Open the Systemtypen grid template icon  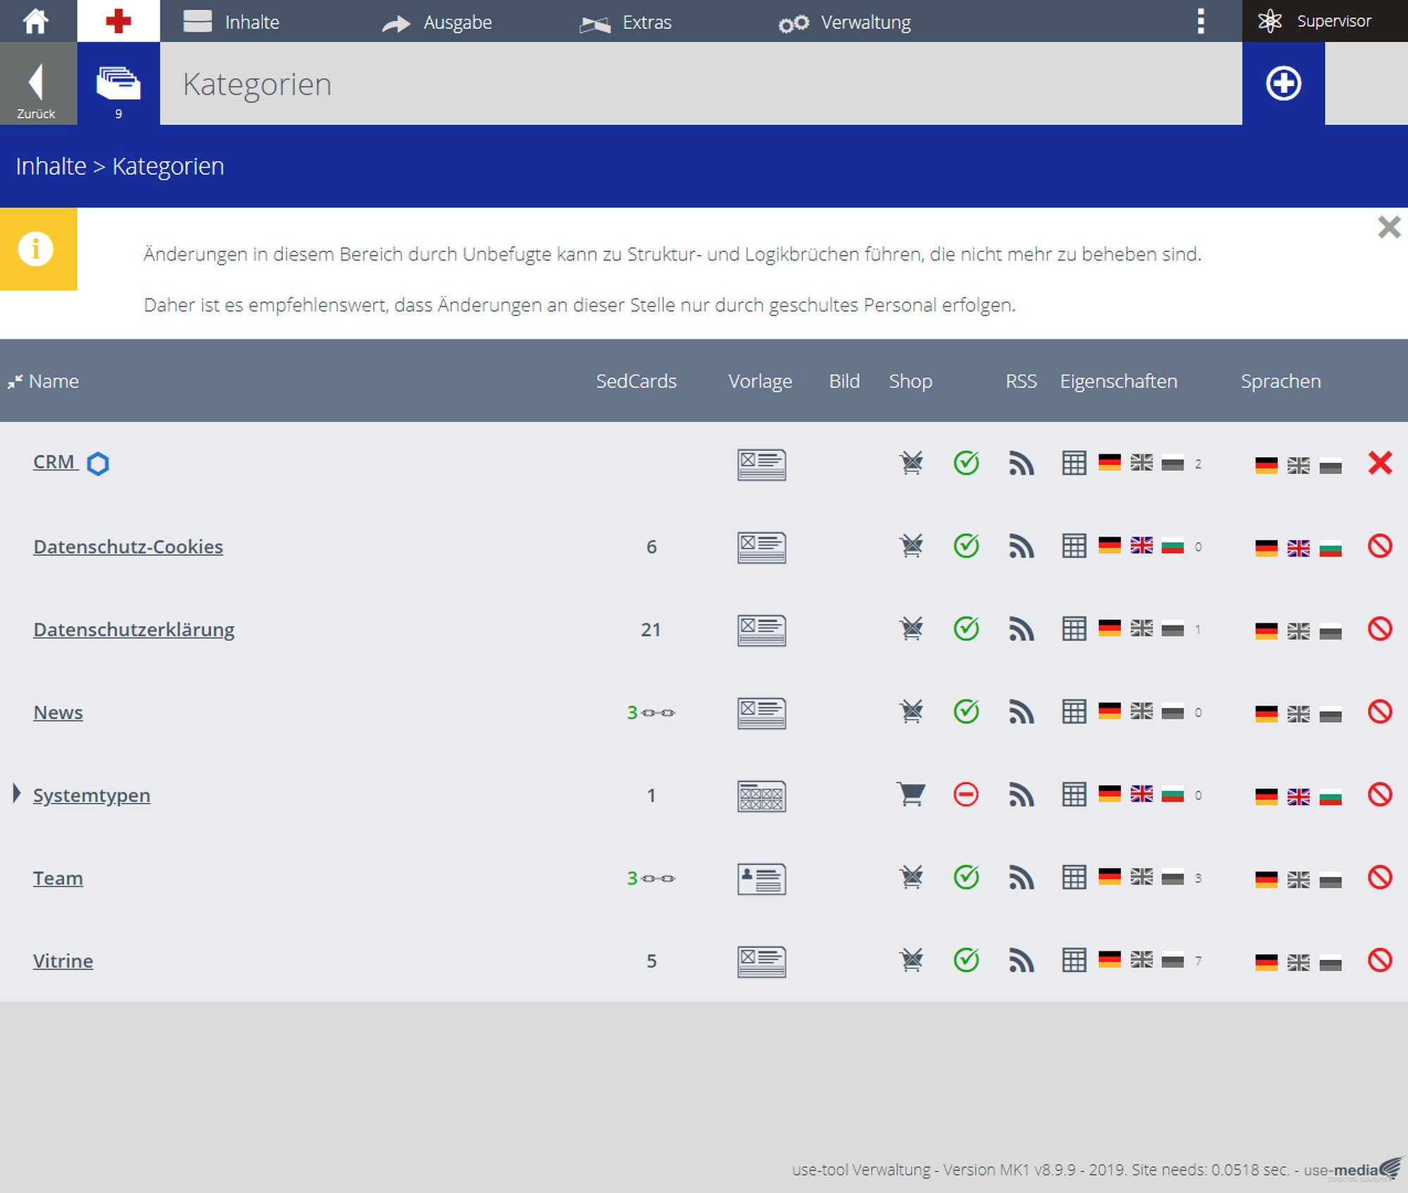tap(761, 796)
